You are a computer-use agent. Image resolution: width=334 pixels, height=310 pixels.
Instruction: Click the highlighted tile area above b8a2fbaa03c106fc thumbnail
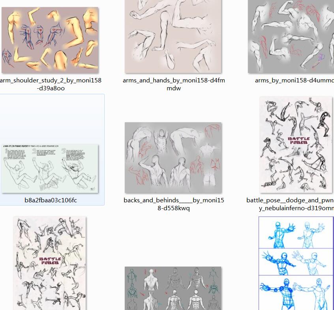[x=52, y=119]
